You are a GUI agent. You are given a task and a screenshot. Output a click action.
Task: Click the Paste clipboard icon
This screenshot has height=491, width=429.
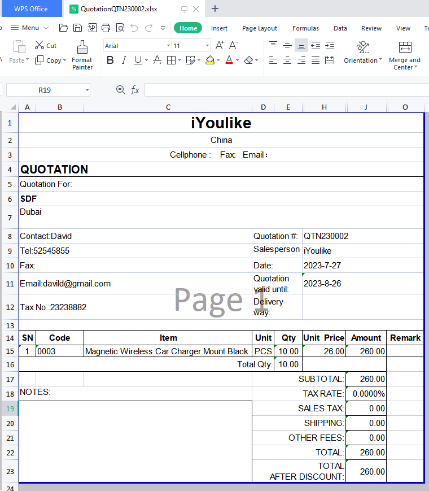[x=19, y=47]
